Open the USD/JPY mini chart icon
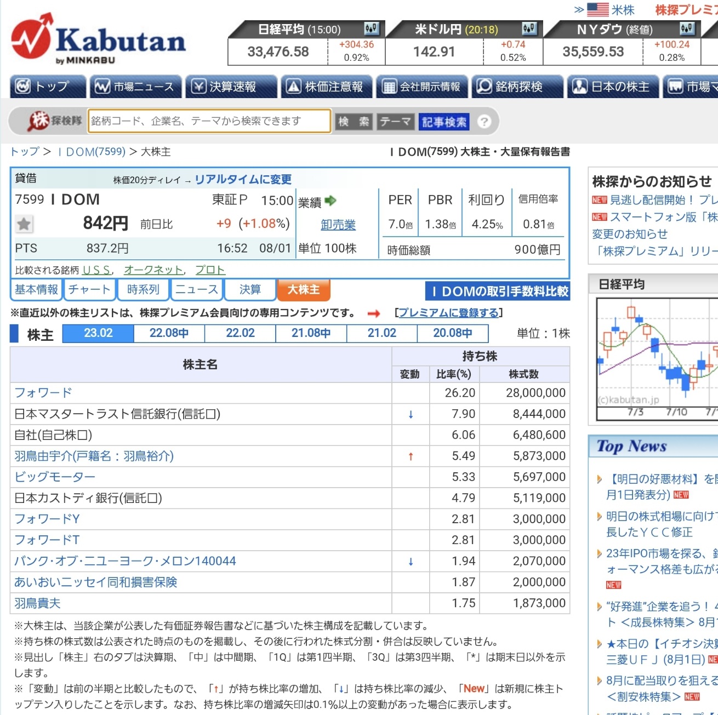 [529, 28]
